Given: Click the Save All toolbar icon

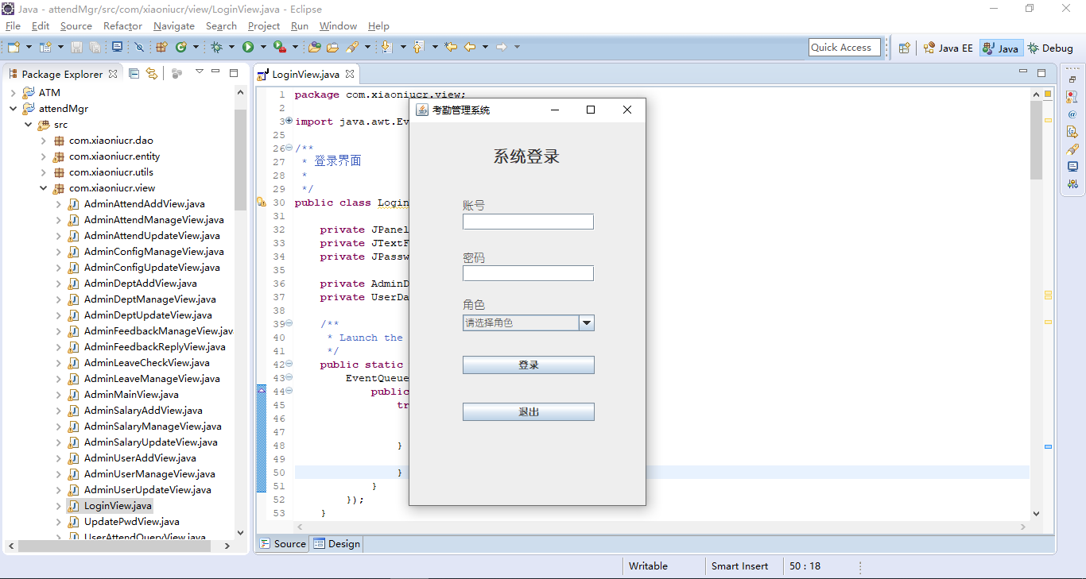Looking at the screenshot, I should 95,47.
